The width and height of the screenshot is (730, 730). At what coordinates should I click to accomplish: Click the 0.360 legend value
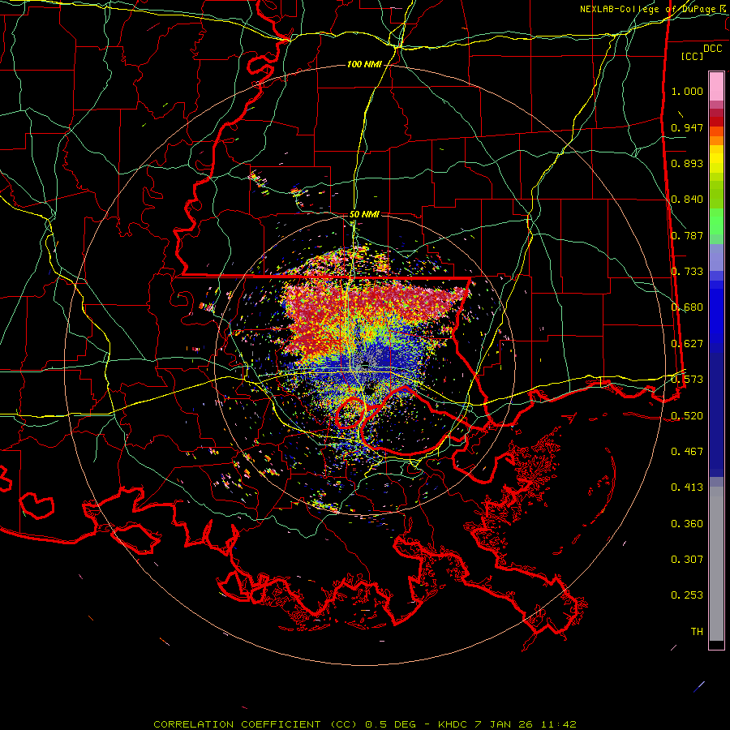click(x=687, y=524)
